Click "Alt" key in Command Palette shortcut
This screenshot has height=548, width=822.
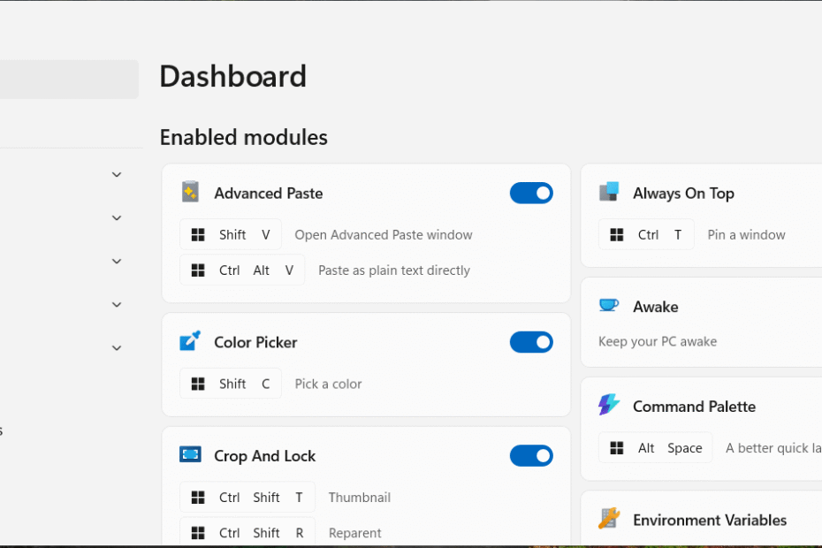(x=646, y=448)
